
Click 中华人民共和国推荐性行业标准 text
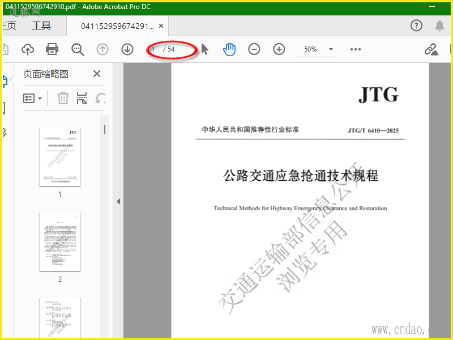point(250,130)
